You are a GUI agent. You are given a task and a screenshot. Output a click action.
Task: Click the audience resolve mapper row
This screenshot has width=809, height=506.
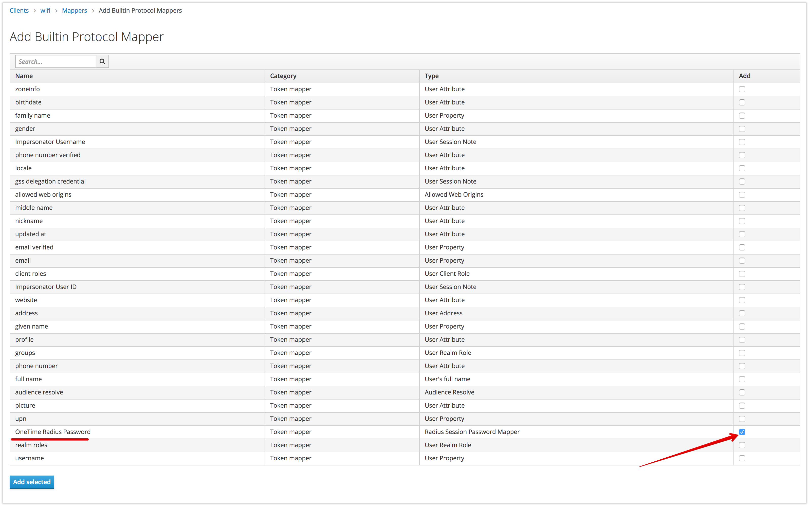point(404,392)
